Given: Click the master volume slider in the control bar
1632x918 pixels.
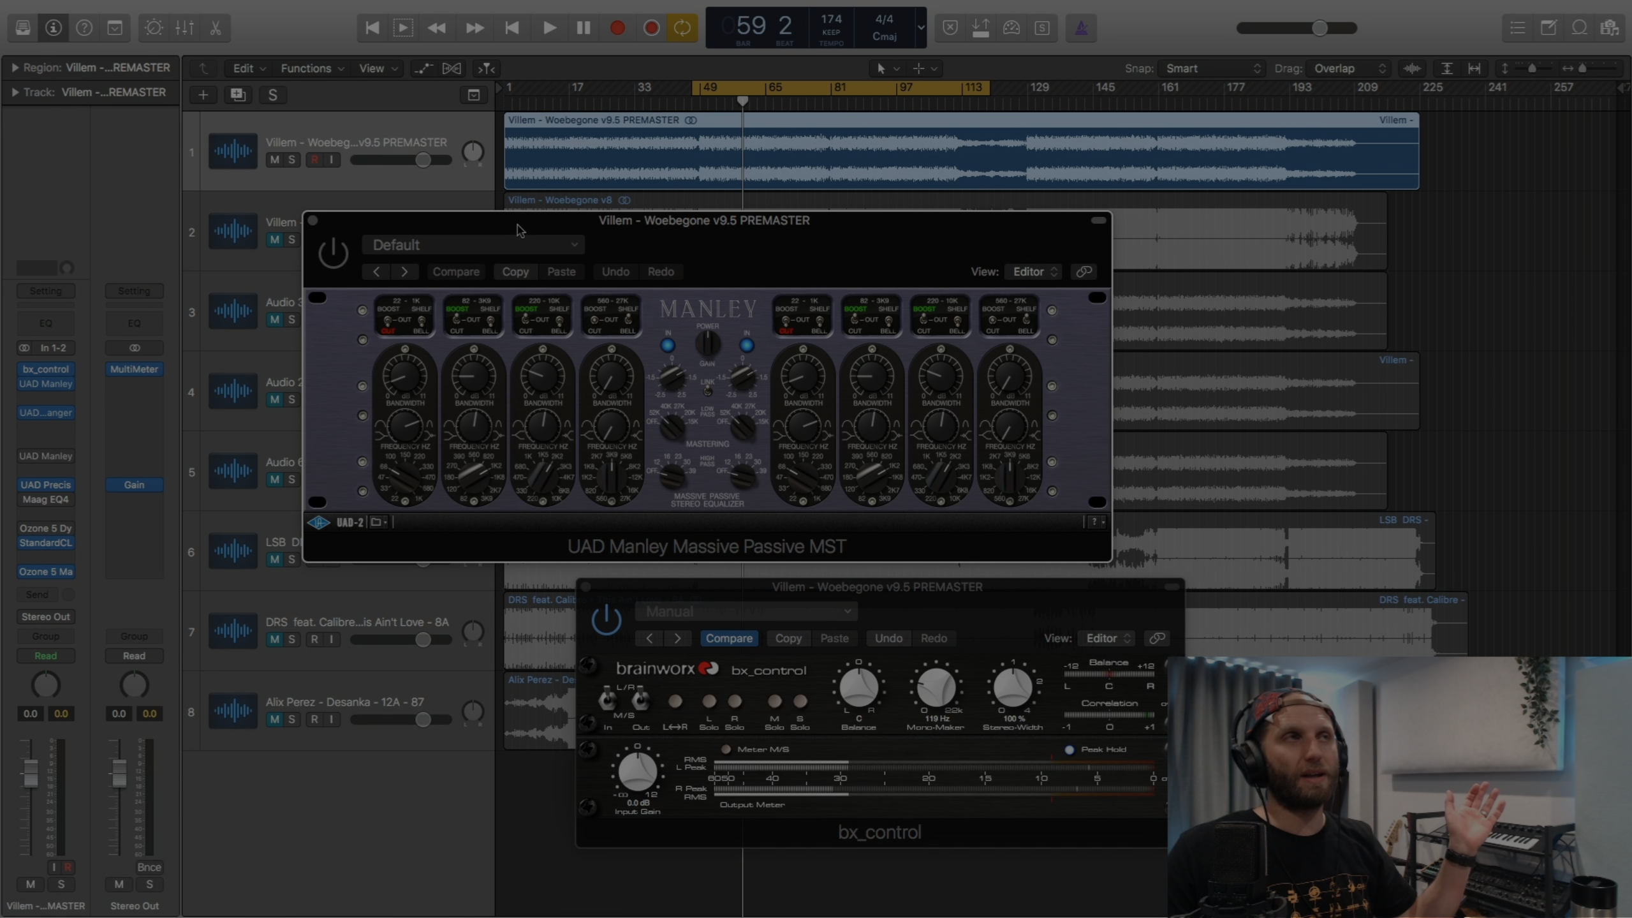Looking at the screenshot, I should [x=1296, y=28].
